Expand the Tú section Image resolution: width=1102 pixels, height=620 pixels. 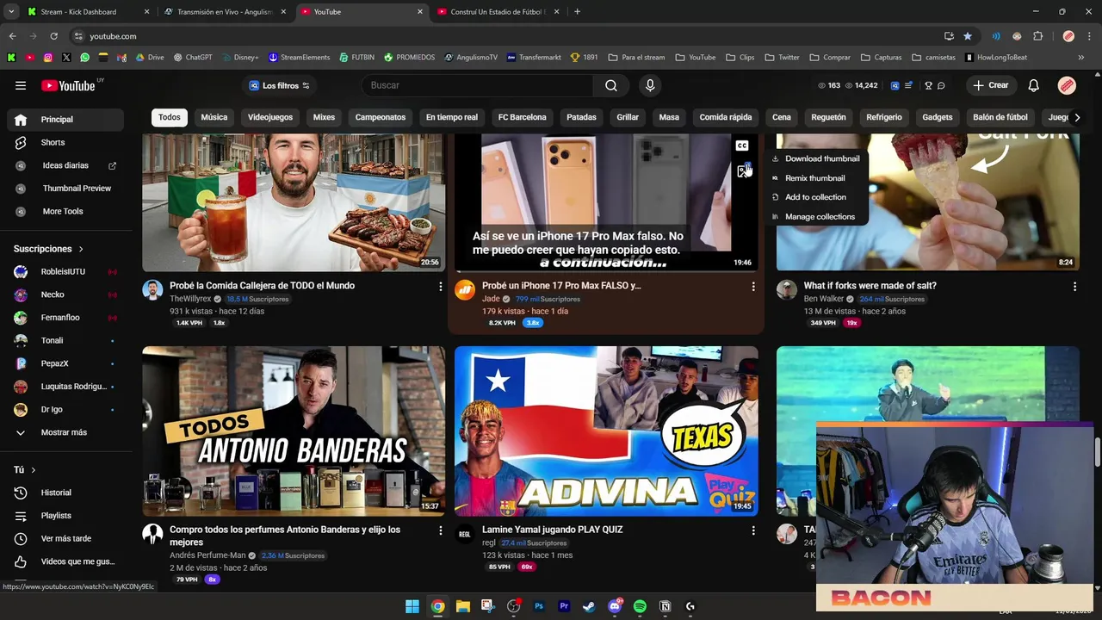click(x=25, y=470)
